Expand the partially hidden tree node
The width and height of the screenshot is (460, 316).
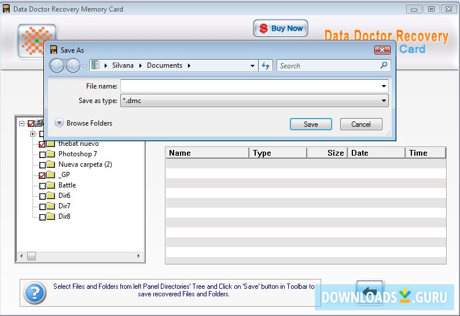(x=32, y=134)
